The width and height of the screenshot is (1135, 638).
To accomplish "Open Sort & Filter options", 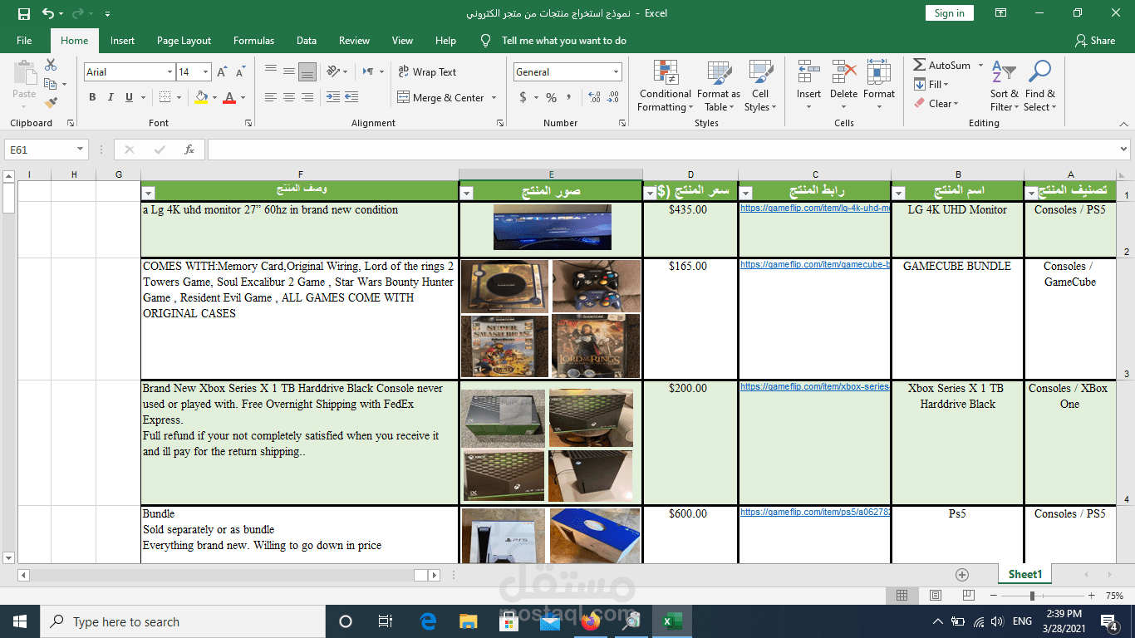I will click(x=1005, y=86).
